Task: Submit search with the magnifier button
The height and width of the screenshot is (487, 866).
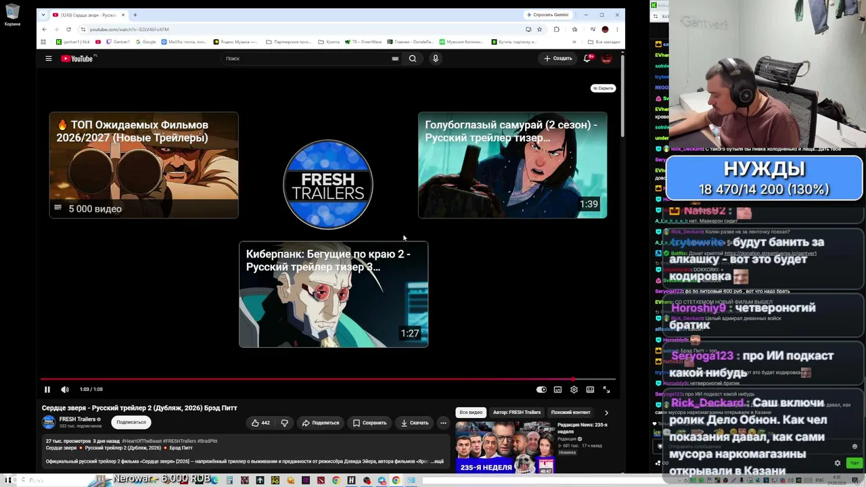Action: click(413, 59)
